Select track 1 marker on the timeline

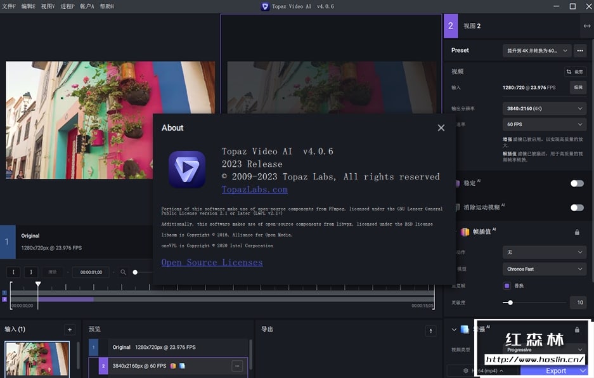click(x=4, y=292)
